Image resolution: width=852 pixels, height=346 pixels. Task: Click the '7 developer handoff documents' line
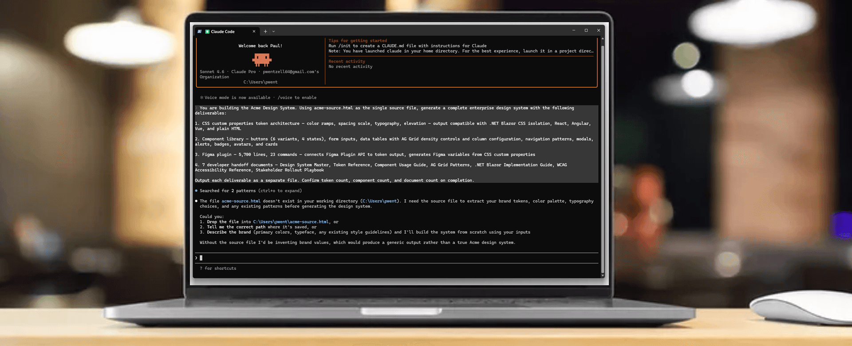pyautogui.click(x=381, y=167)
